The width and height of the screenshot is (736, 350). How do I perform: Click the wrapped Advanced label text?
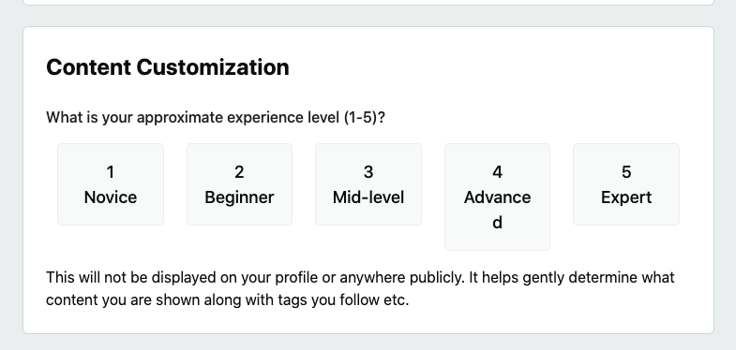[x=497, y=210]
